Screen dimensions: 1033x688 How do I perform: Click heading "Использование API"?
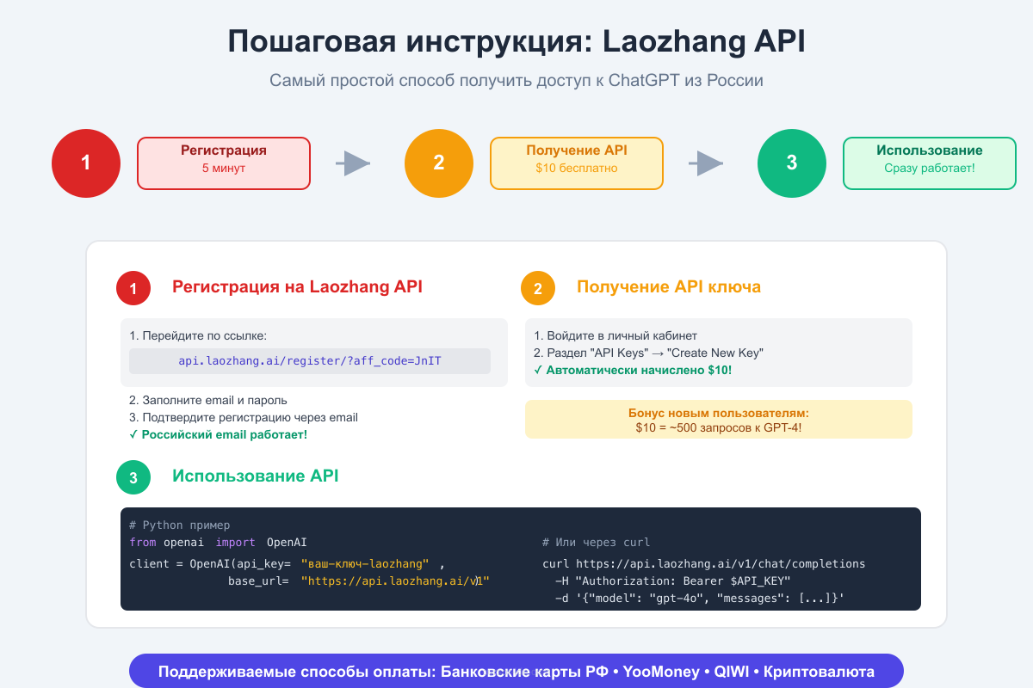[256, 476]
